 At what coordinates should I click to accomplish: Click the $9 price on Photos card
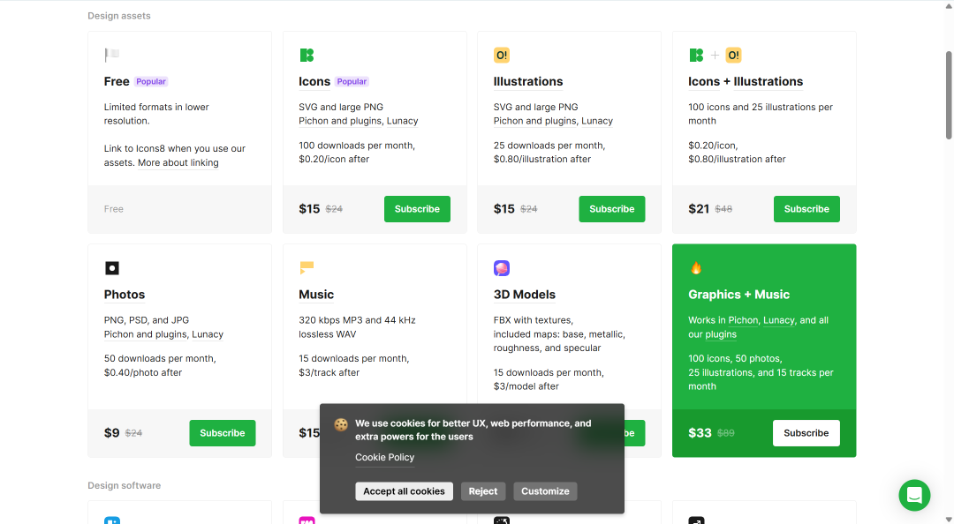(111, 433)
